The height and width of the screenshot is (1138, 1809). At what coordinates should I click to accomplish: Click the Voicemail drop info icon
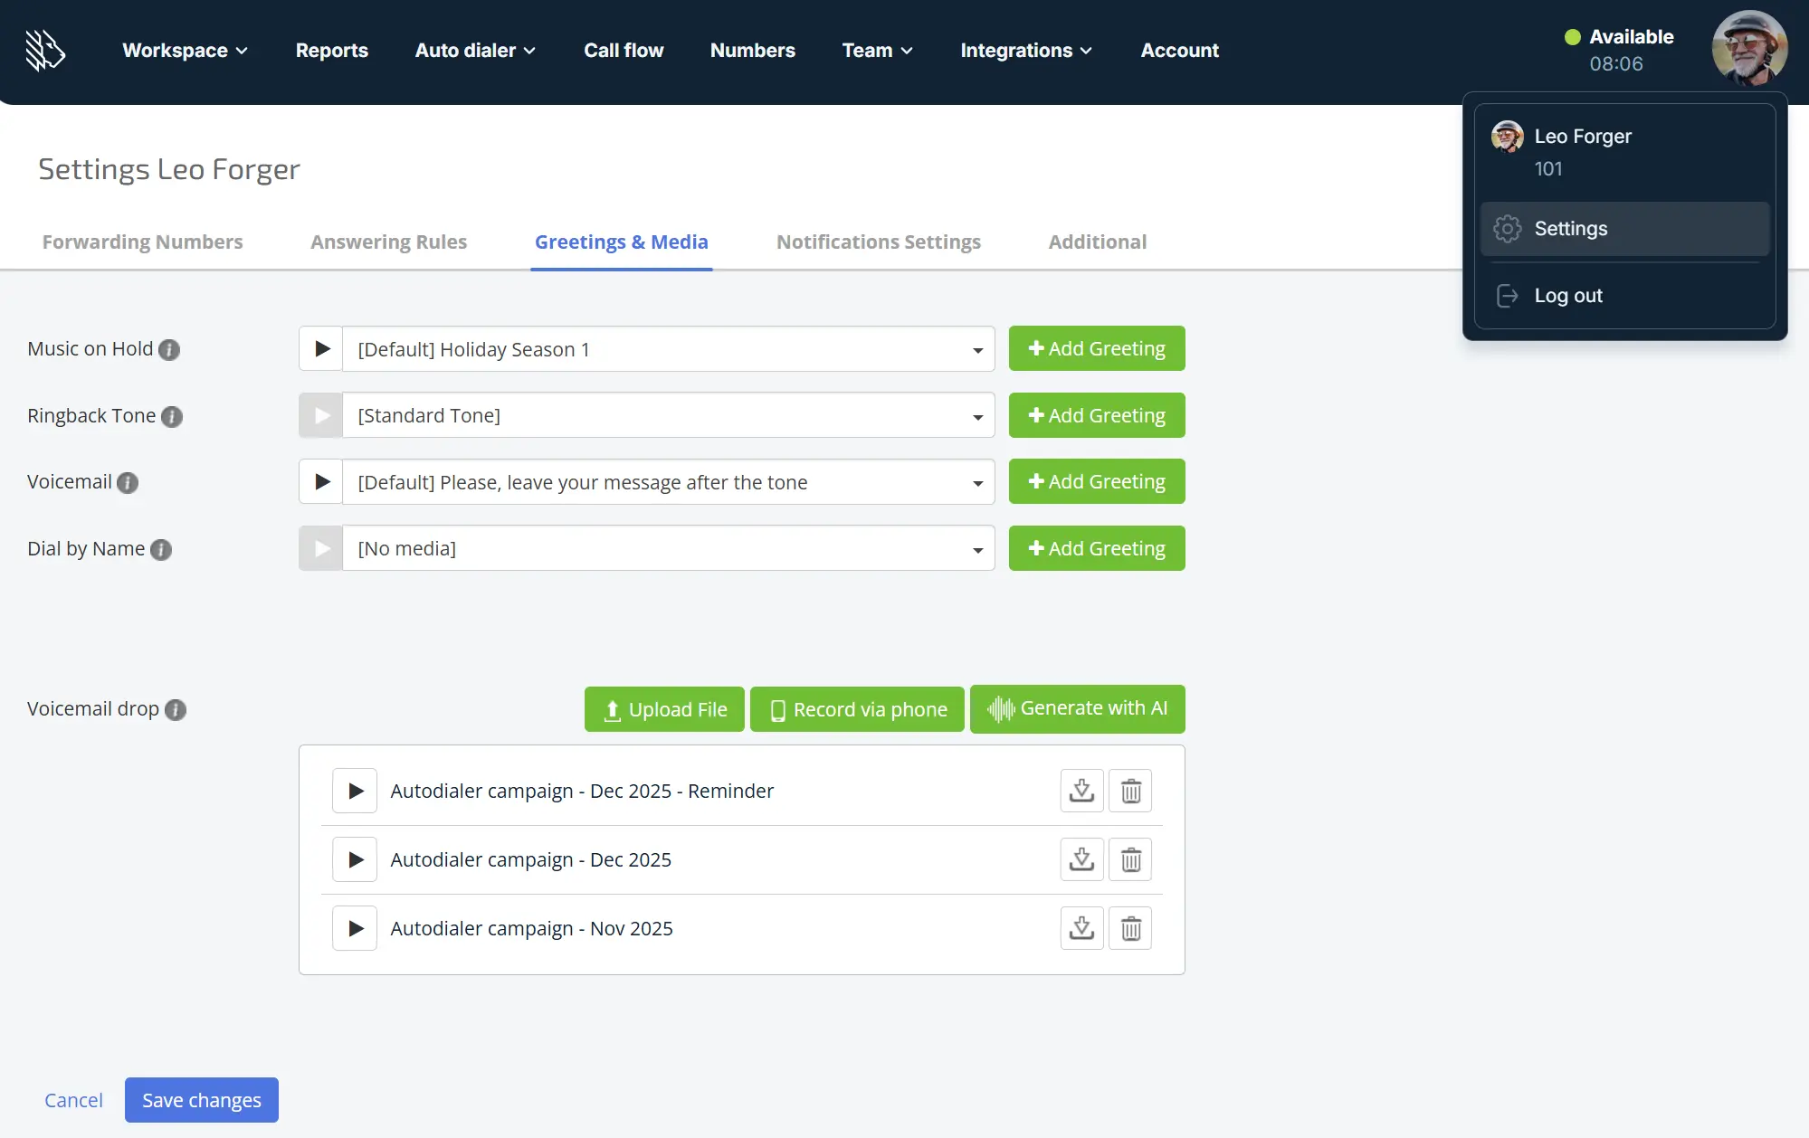coord(176,710)
